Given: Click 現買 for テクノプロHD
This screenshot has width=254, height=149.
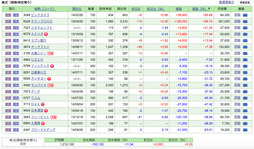Looking at the screenshot, I should pos(8,21).
